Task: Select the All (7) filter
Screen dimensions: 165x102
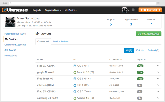Action: [129, 51]
